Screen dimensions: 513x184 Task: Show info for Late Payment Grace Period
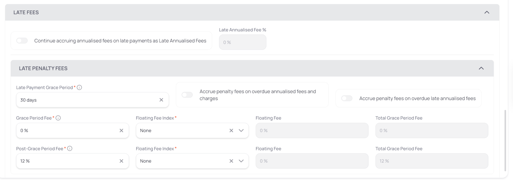79,87
